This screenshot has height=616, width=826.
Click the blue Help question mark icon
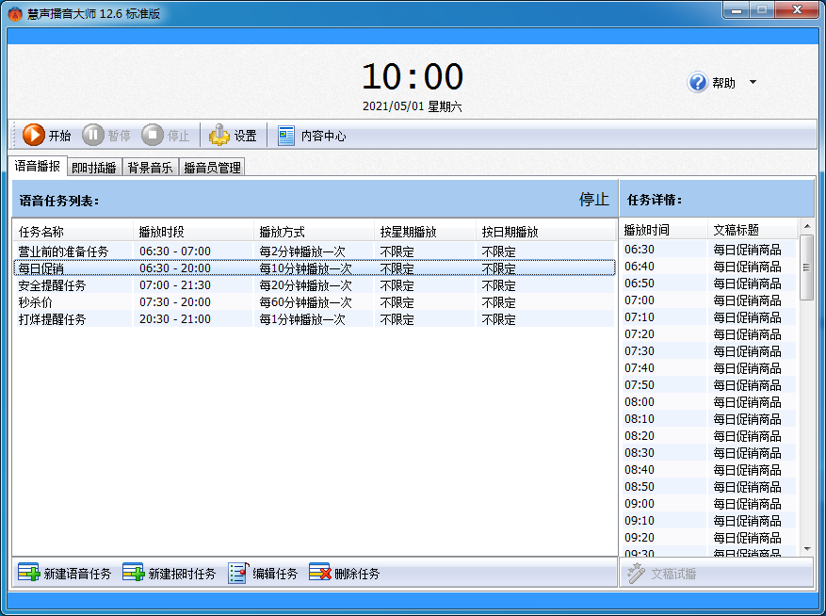(698, 83)
